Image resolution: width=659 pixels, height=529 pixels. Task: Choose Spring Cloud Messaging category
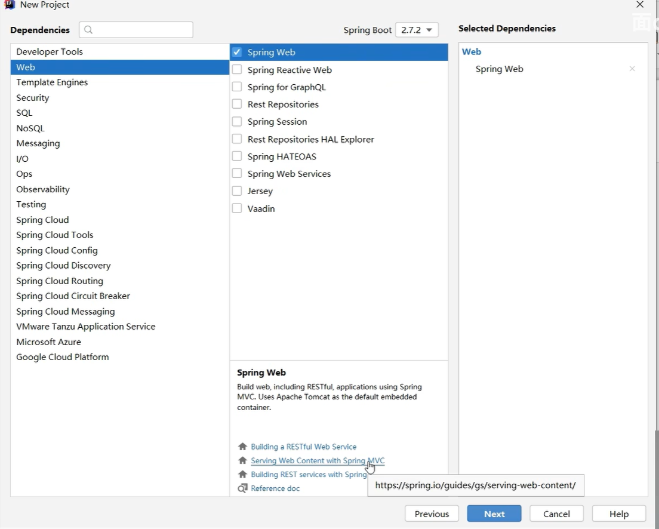tap(120, 312)
